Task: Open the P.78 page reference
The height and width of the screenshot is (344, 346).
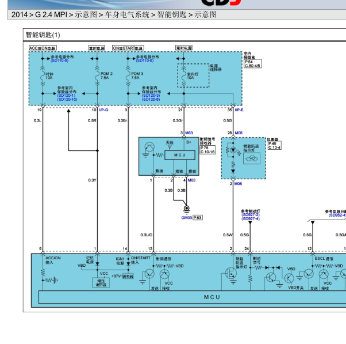Action: 205,148
